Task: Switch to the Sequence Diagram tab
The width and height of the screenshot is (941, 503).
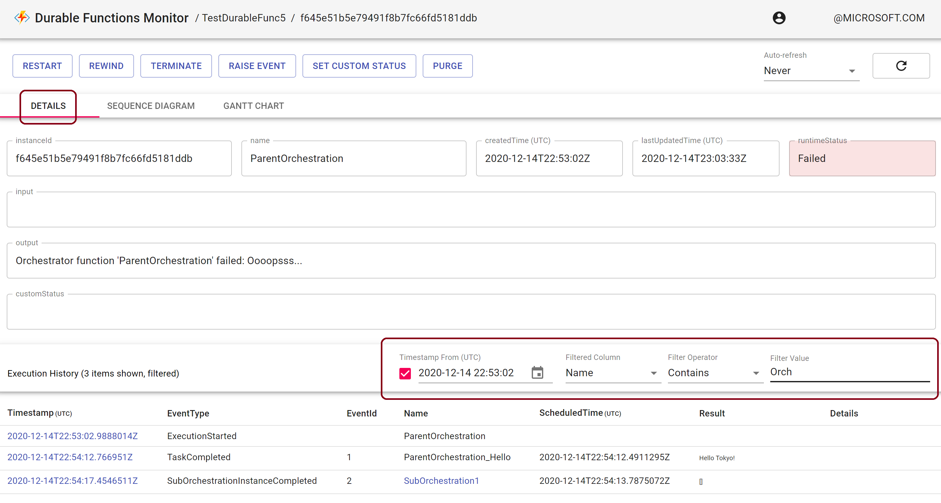Action: coord(151,106)
